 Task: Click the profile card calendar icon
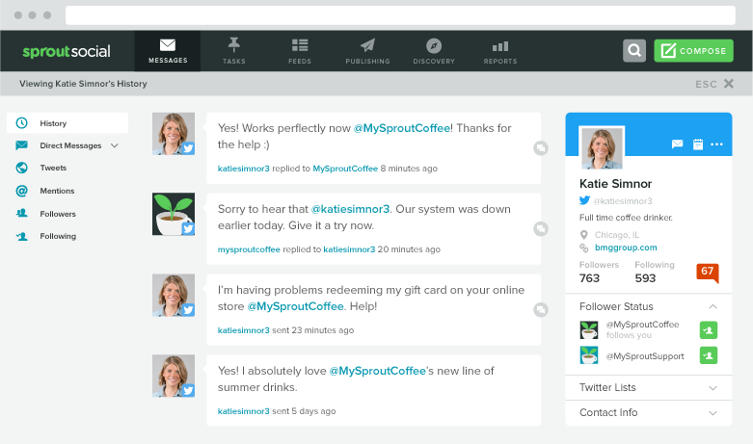point(698,144)
